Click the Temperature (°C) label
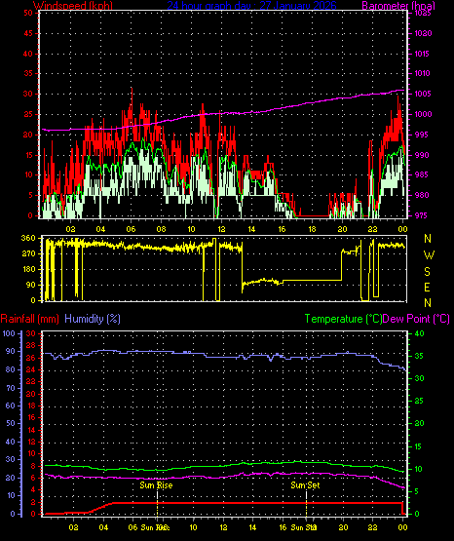Viewport: 454px width, 541px height. (343, 319)
